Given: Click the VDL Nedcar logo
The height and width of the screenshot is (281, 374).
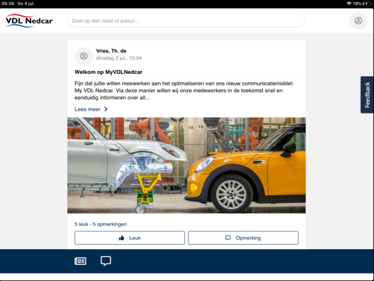Looking at the screenshot, I should click(x=29, y=21).
